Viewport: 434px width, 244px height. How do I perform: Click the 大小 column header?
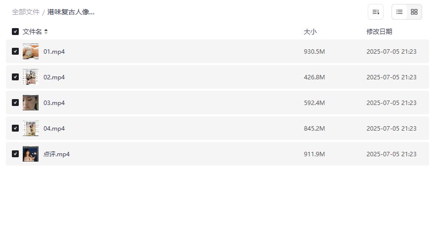coord(310,32)
